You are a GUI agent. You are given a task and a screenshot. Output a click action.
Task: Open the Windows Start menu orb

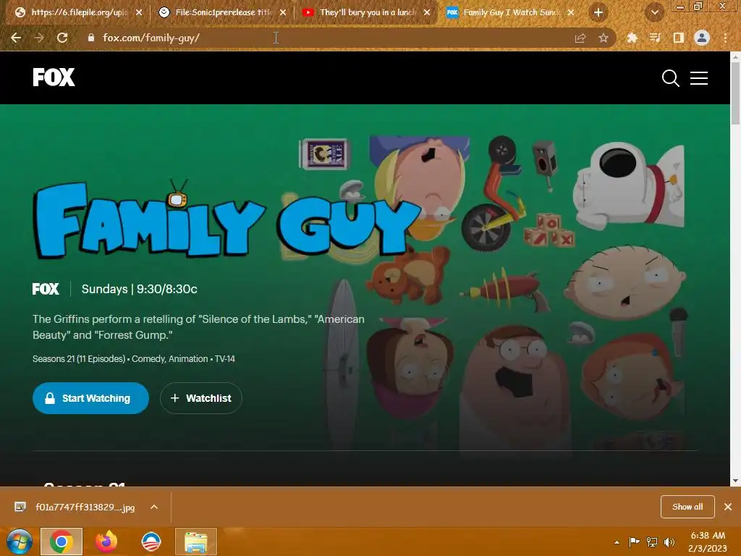click(20, 542)
